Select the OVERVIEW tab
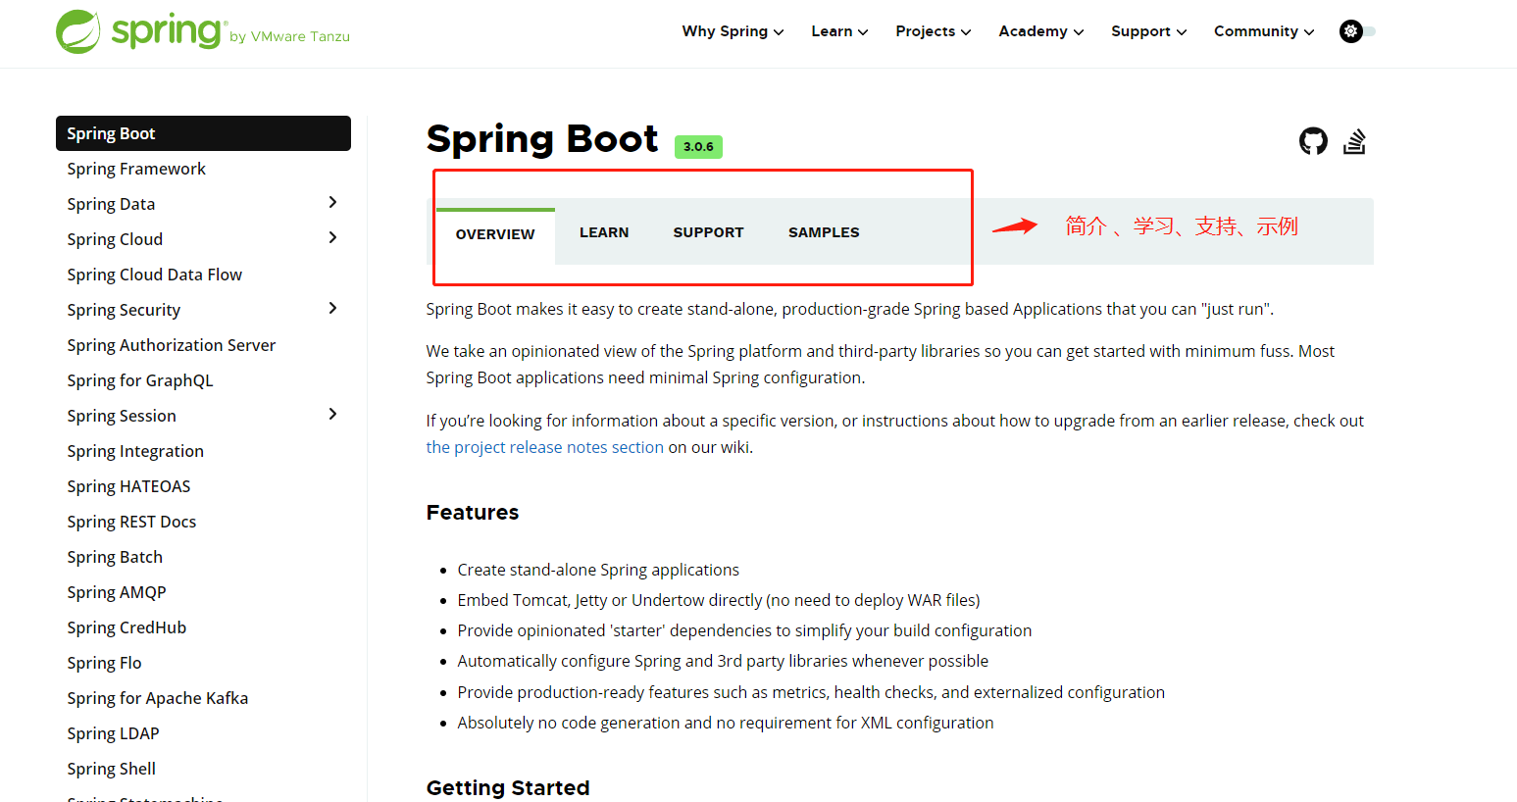This screenshot has width=1517, height=802. coord(495,234)
